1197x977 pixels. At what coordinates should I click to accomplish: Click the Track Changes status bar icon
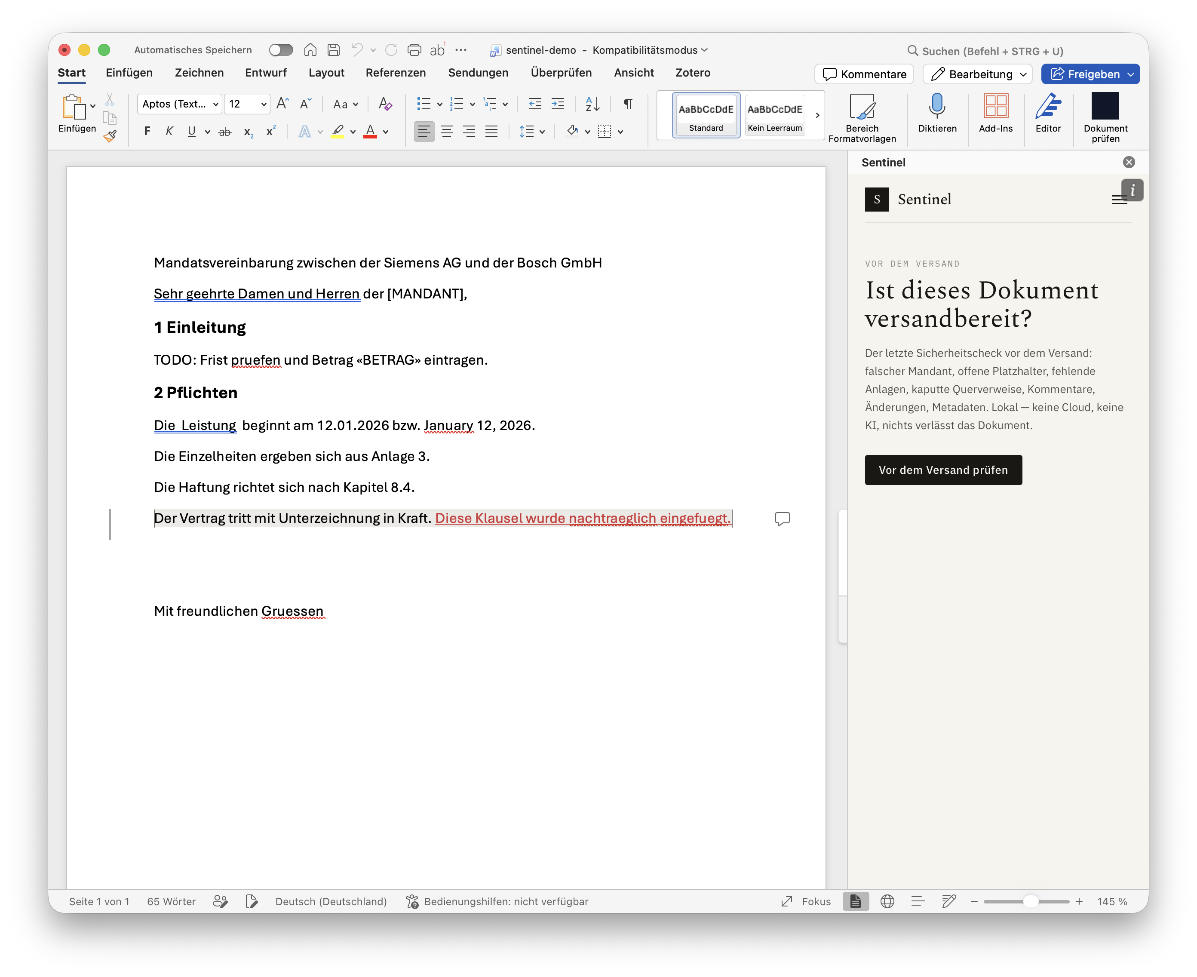(252, 902)
